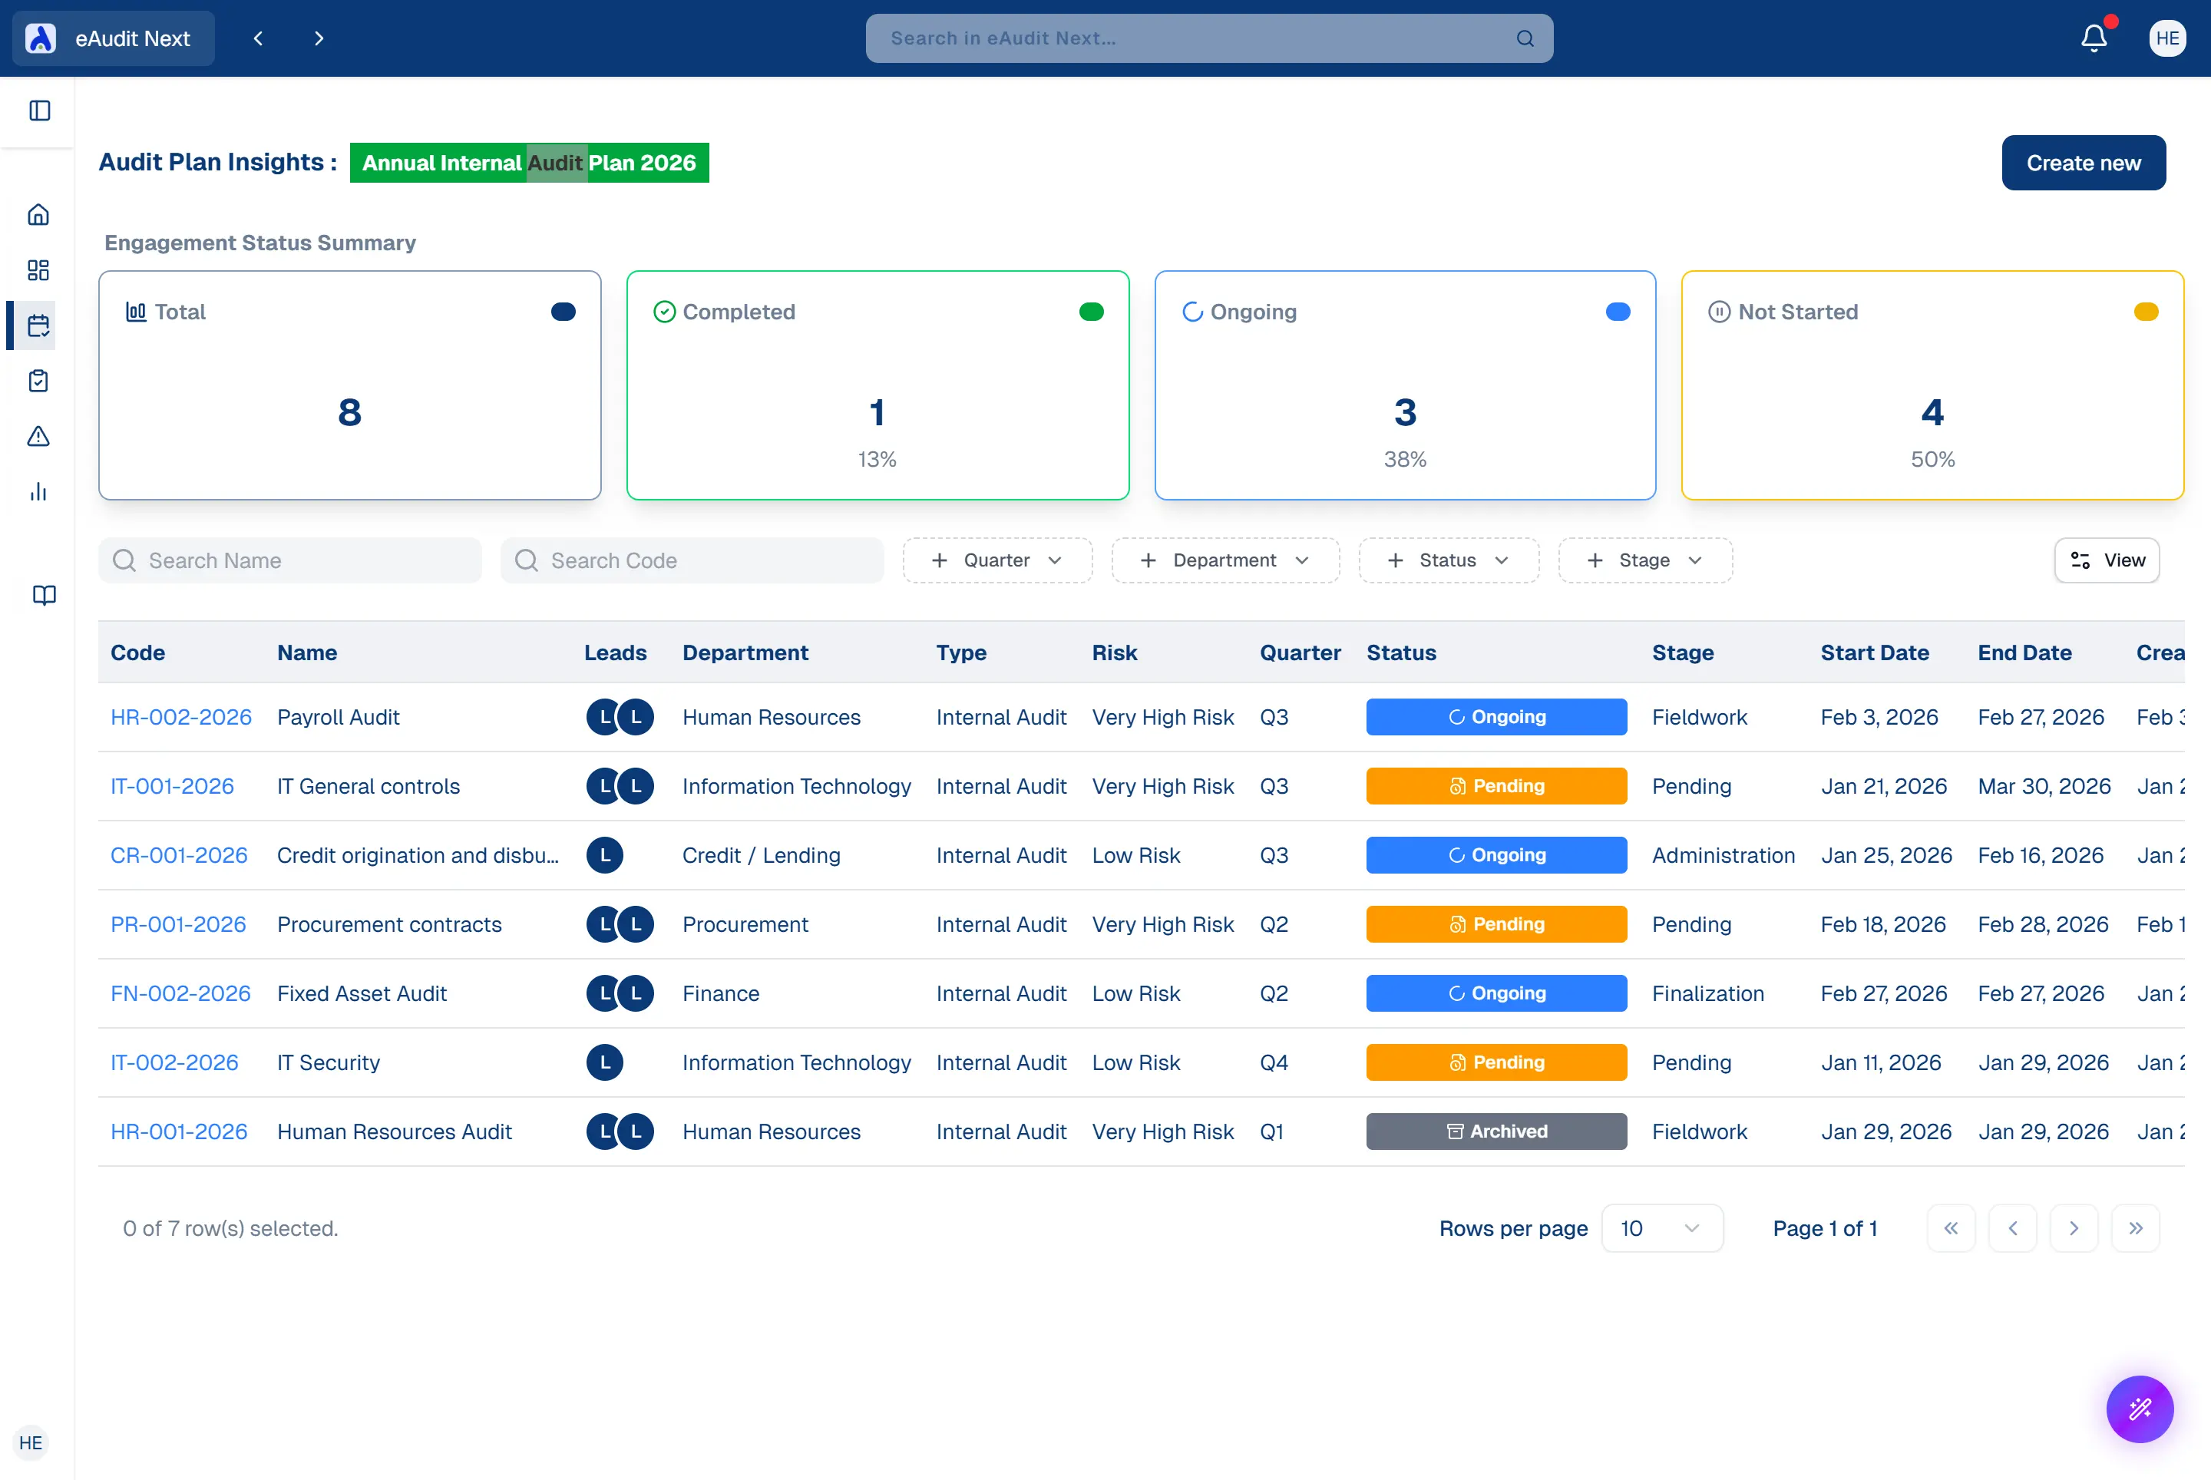
Task: Open the bar chart reports icon
Action: (38, 491)
